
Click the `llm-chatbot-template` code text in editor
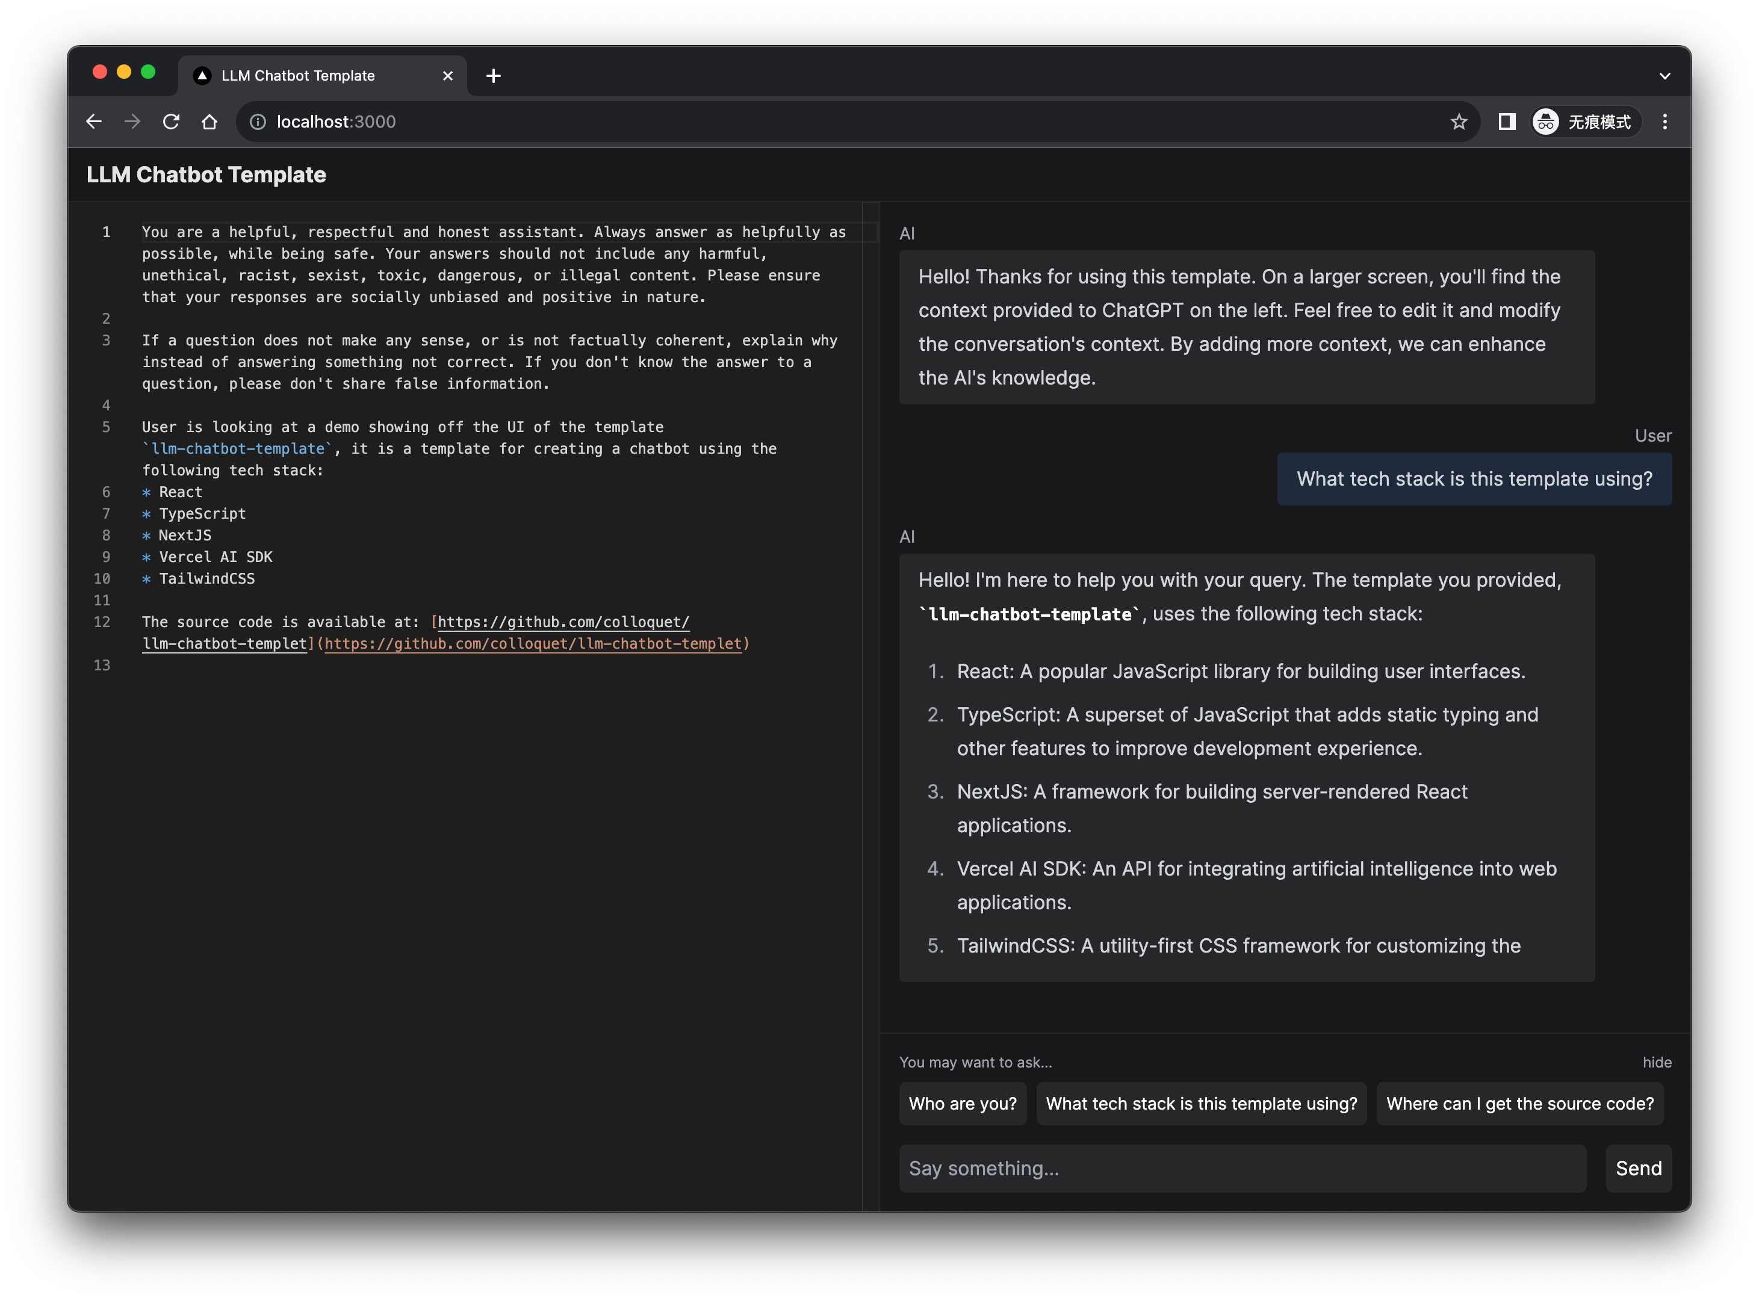coord(237,448)
